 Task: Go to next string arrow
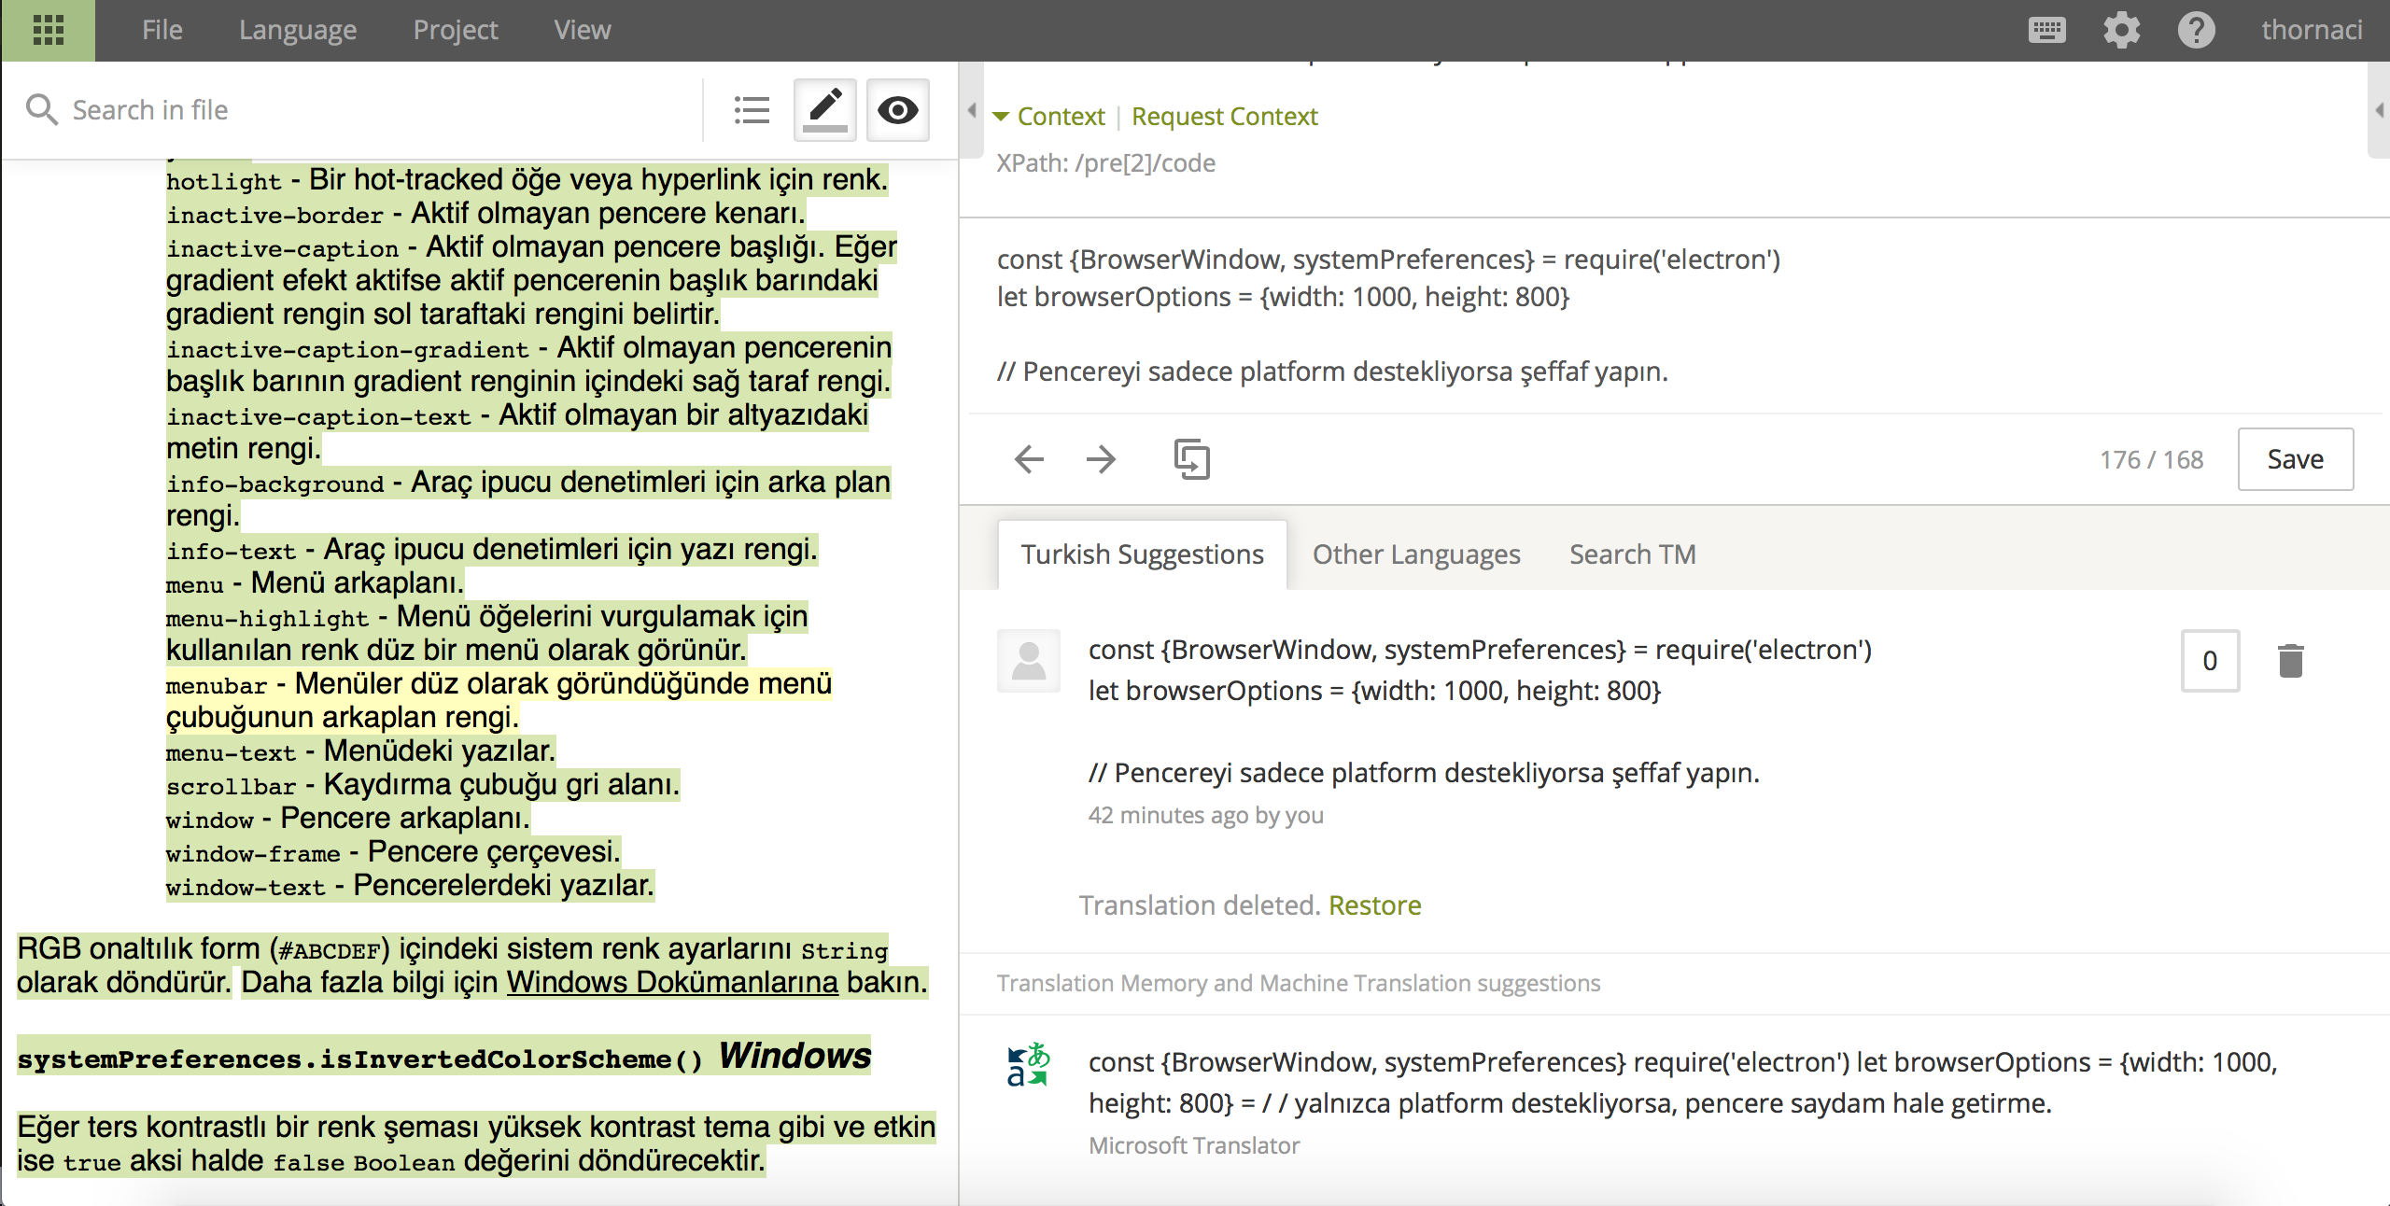tap(1102, 459)
